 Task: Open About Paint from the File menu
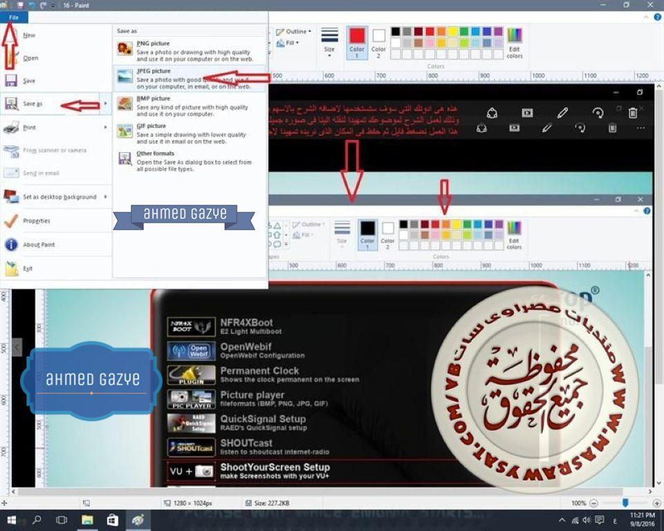click(56, 244)
